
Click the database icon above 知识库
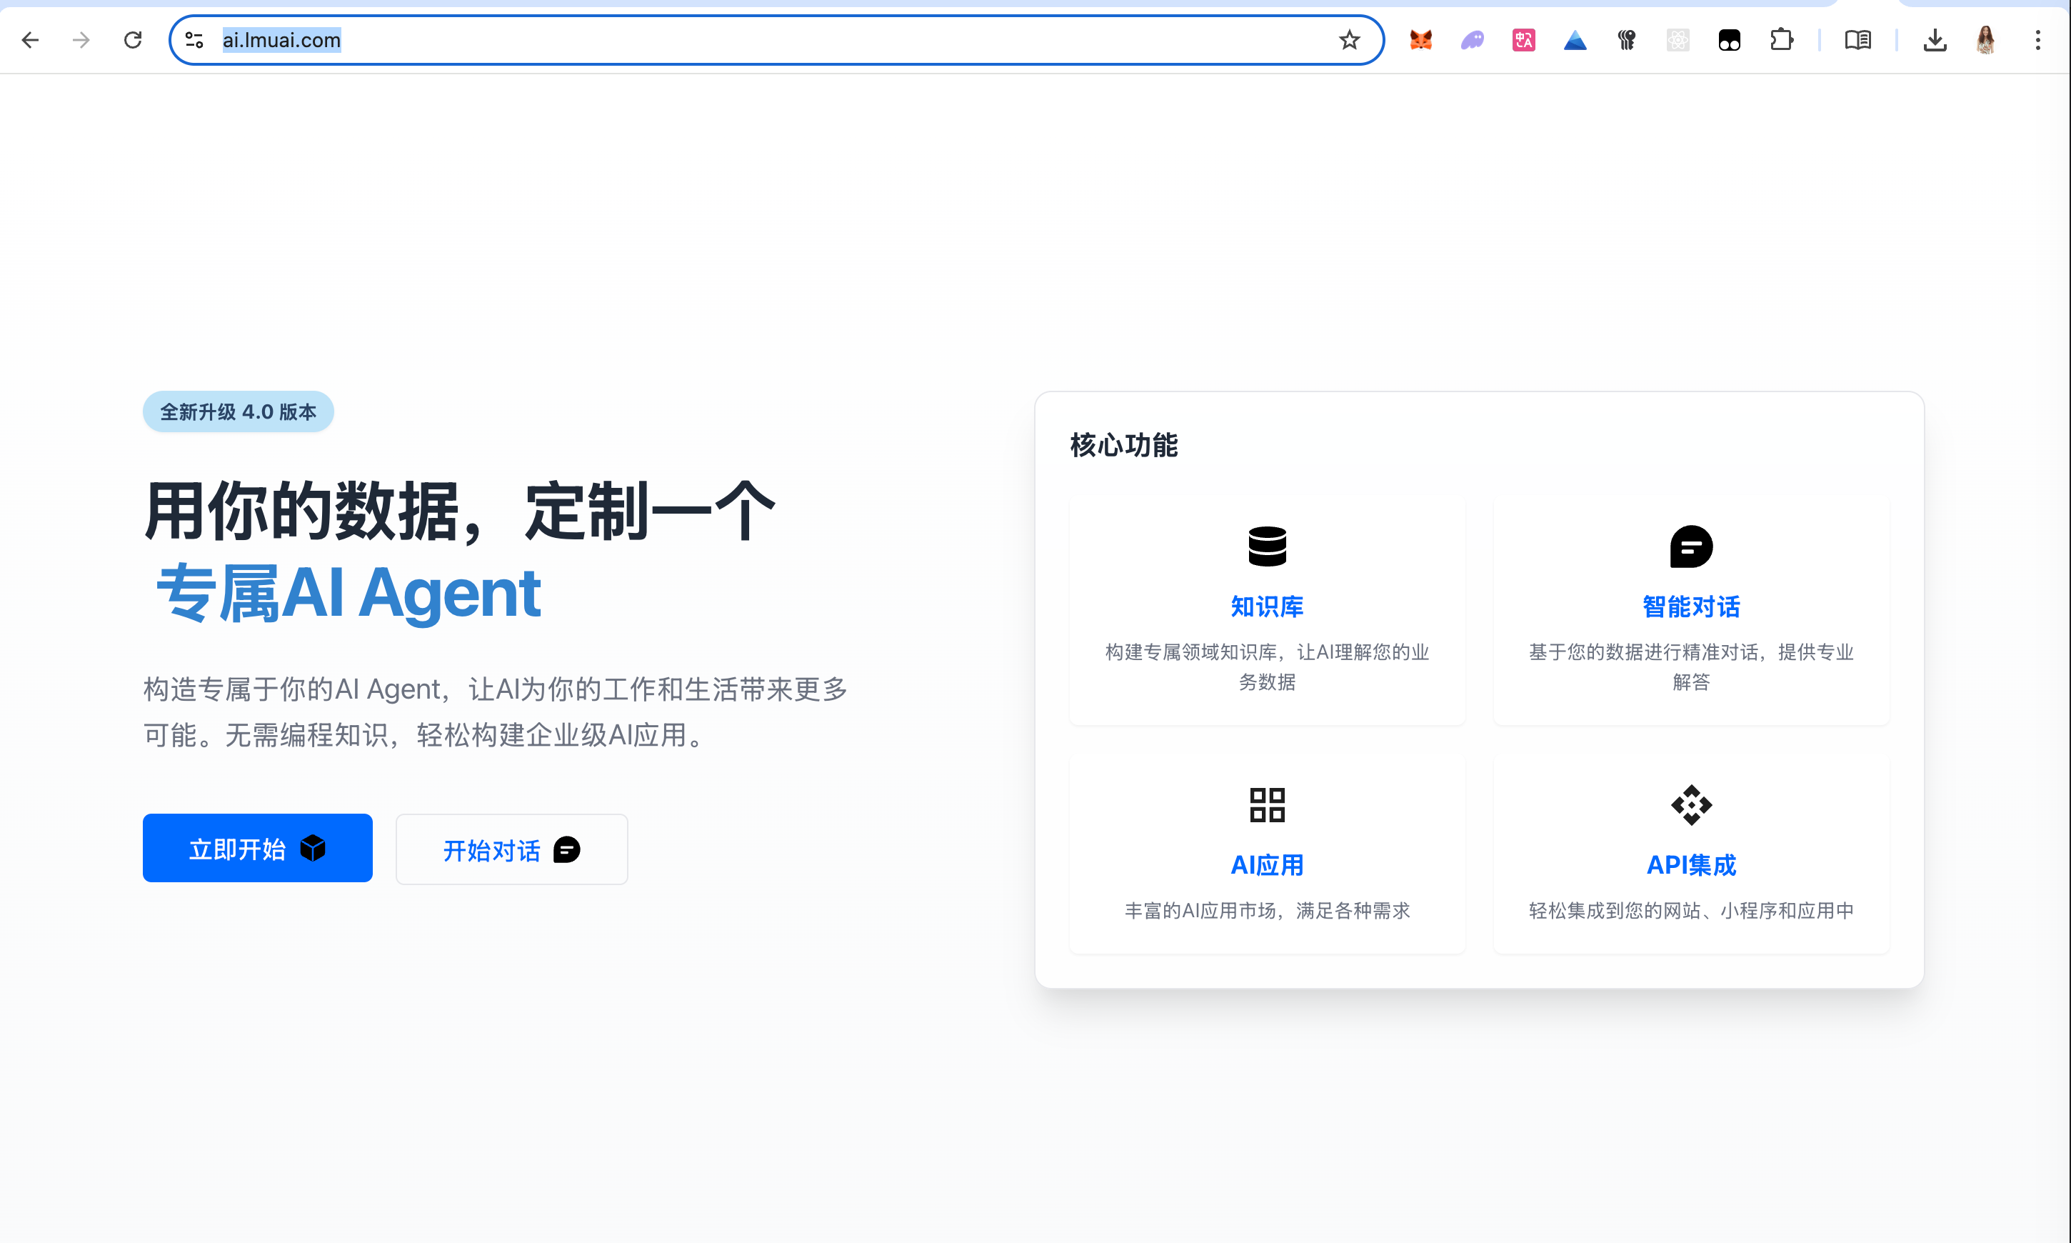pyautogui.click(x=1267, y=546)
